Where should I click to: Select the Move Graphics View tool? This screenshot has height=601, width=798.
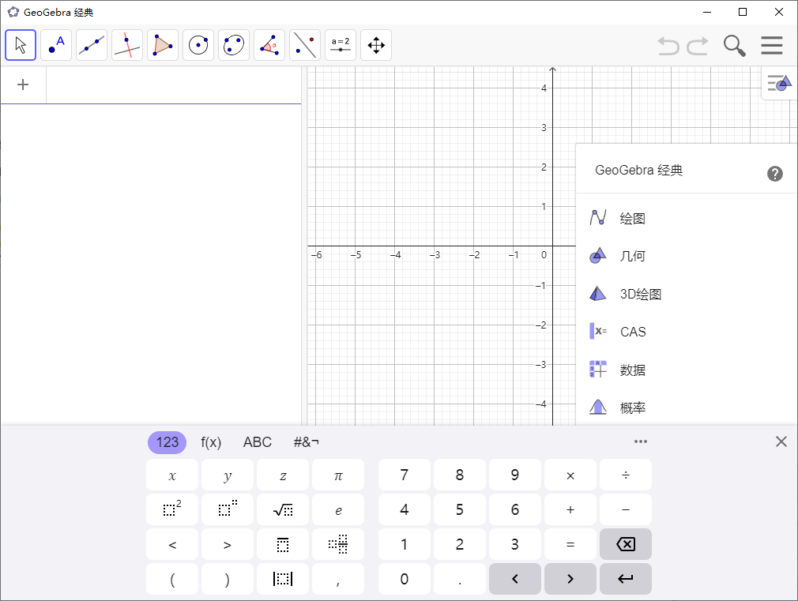pyautogui.click(x=375, y=45)
